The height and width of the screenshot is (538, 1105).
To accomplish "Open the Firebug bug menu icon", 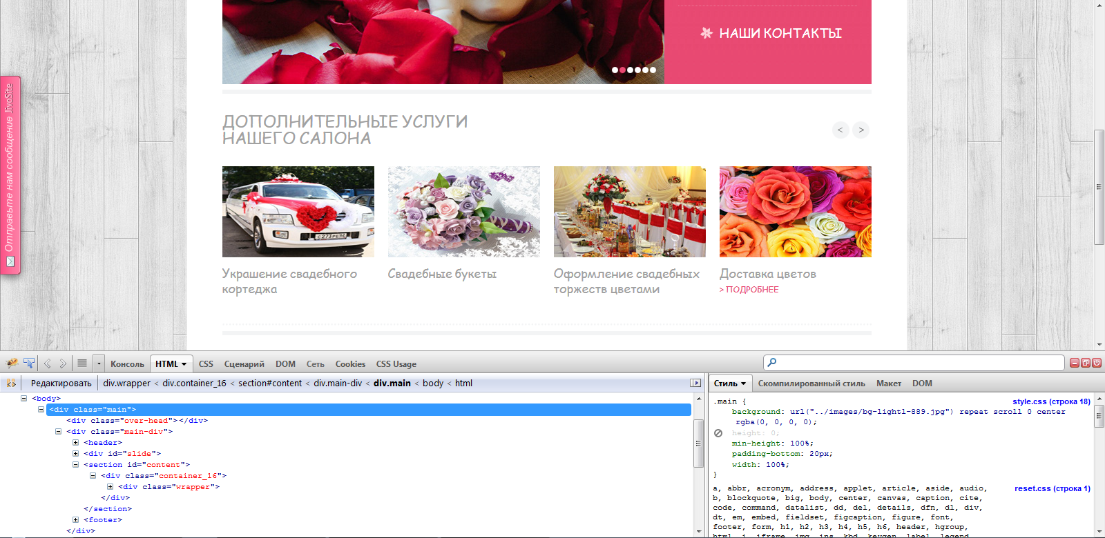I will pyautogui.click(x=12, y=363).
